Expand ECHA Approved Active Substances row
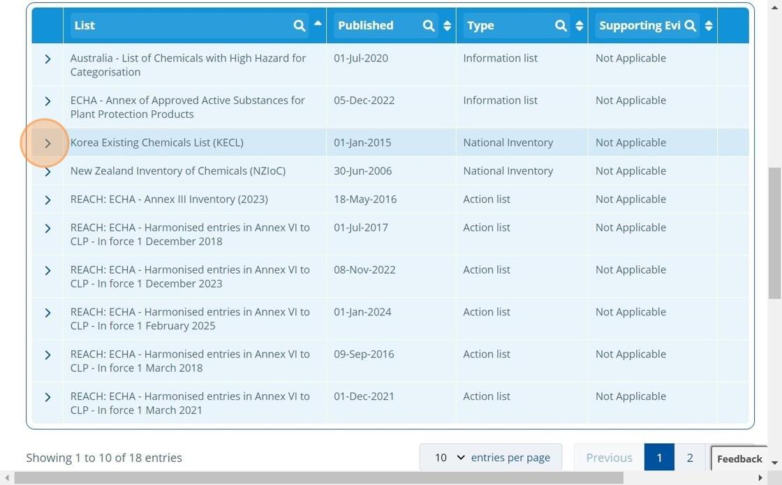 47,101
